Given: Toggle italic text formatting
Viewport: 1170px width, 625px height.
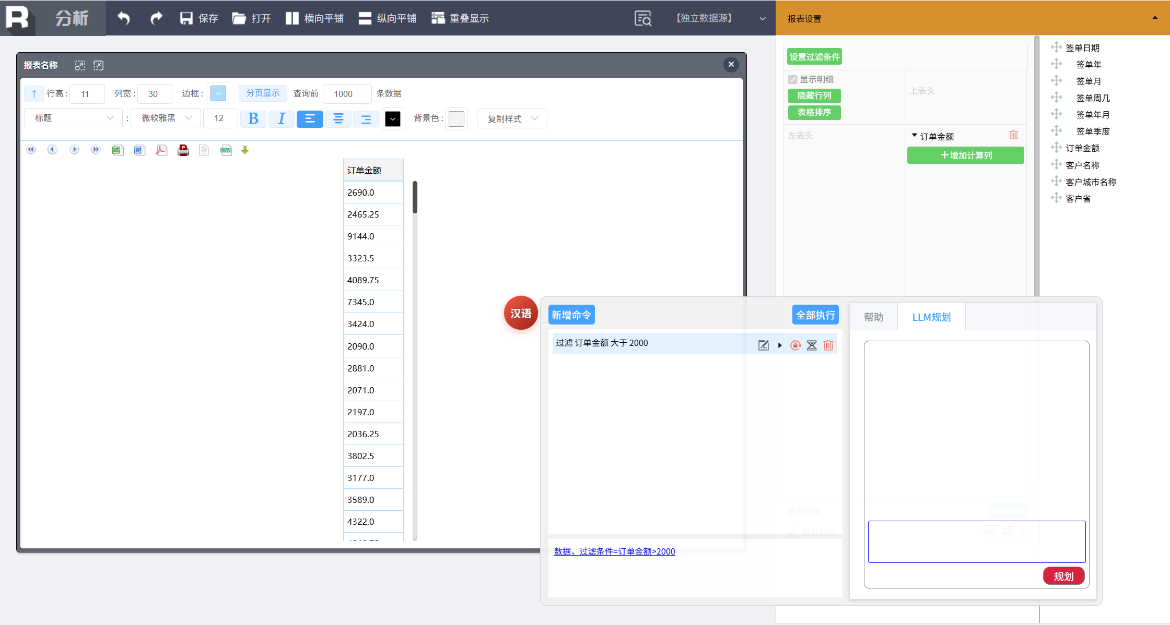Looking at the screenshot, I should click(x=282, y=118).
